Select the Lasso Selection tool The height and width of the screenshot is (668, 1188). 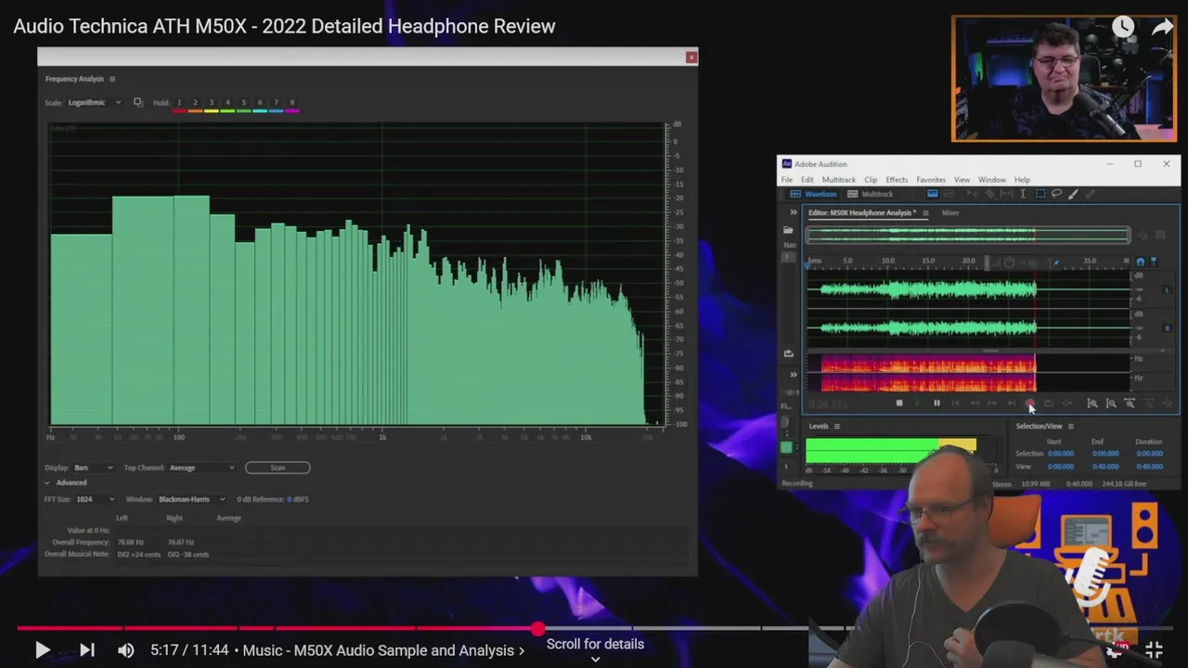(x=1056, y=194)
